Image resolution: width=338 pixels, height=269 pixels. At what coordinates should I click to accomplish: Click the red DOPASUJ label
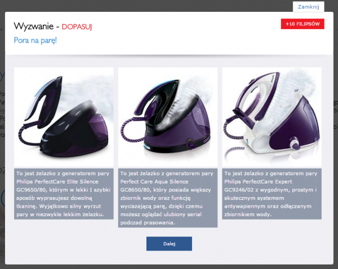tap(77, 27)
